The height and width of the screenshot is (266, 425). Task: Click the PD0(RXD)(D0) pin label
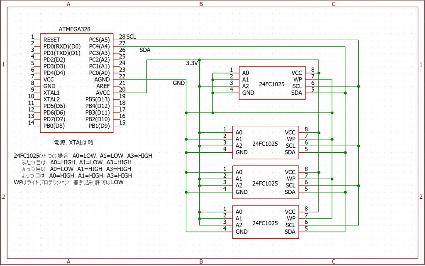tap(62, 46)
